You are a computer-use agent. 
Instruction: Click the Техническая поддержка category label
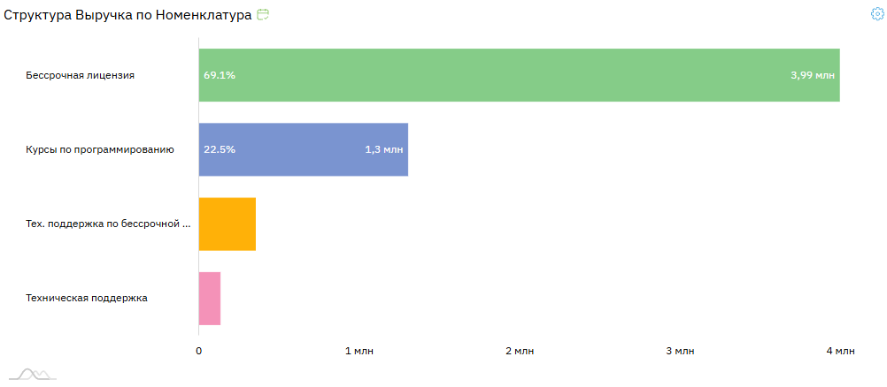click(87, 299)
